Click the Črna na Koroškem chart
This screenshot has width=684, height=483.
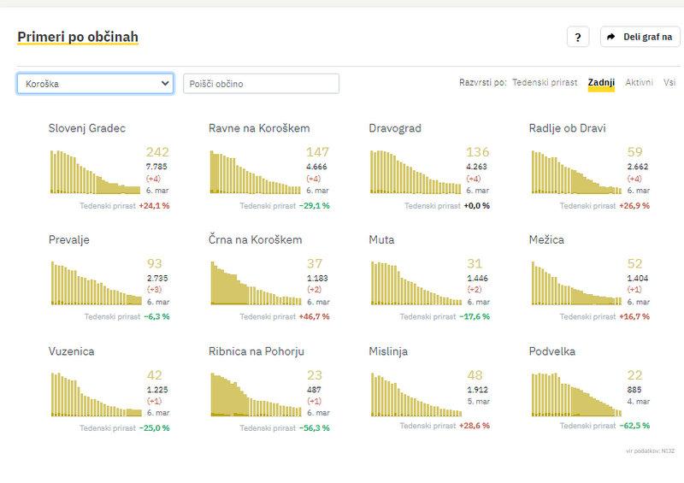pyautogui.click(x=255, y=283)
